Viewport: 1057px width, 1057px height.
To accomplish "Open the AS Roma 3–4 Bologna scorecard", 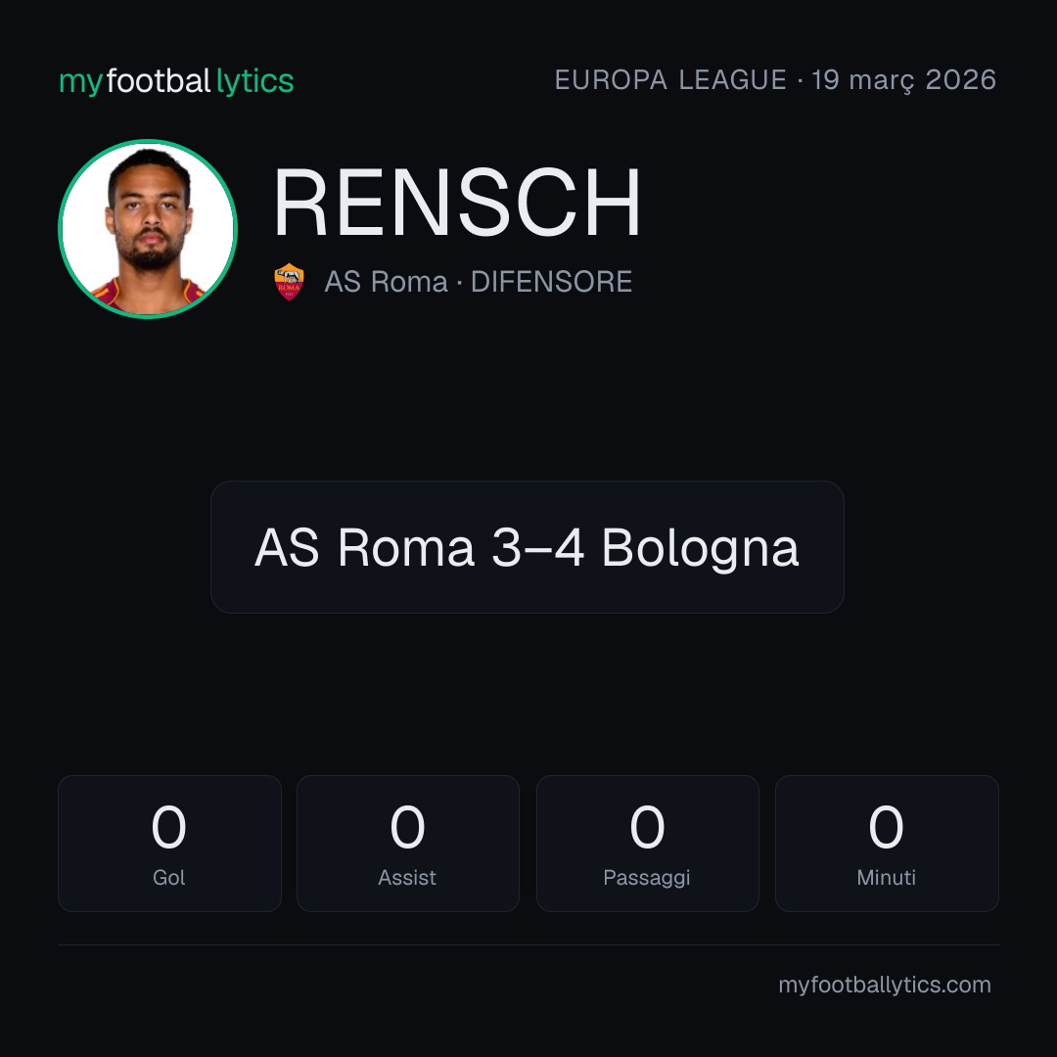I will point(528,547).
